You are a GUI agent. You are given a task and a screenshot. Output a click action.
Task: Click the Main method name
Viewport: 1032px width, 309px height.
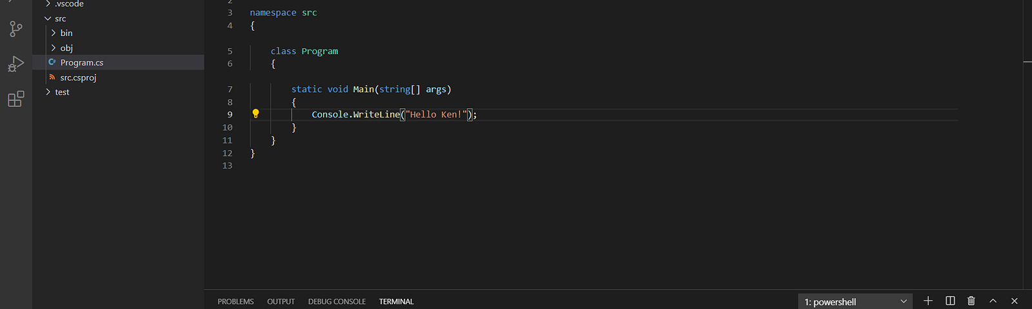coord(363,89)
